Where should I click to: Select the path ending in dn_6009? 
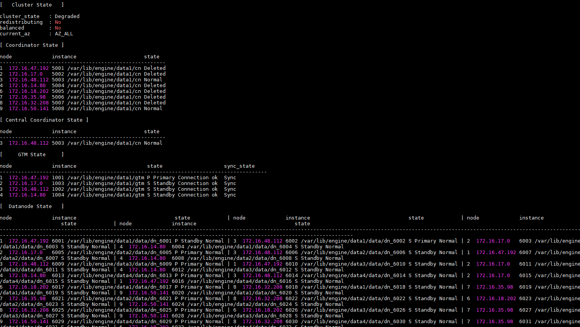pos(120,264)
